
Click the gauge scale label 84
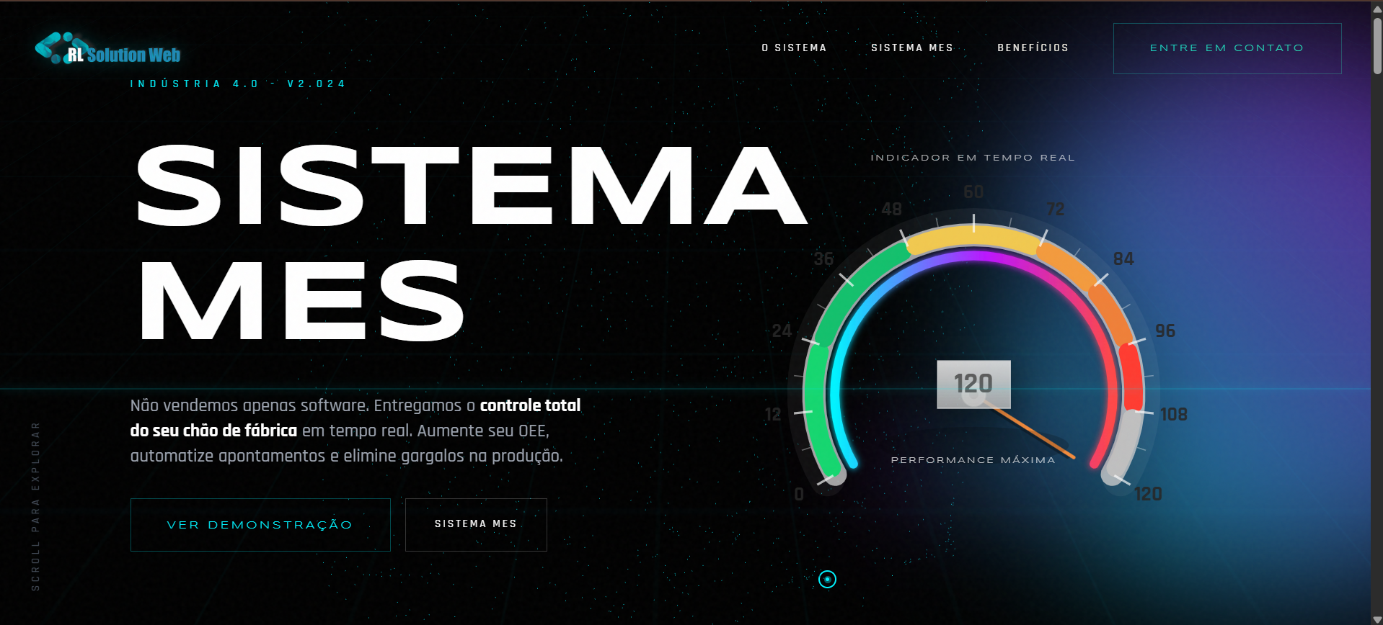pyautogui.click(x=1123, y=259)
